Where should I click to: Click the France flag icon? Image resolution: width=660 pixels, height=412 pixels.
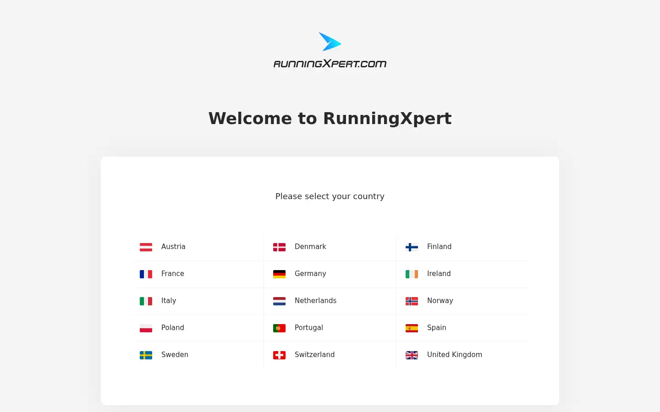point(146,274)
